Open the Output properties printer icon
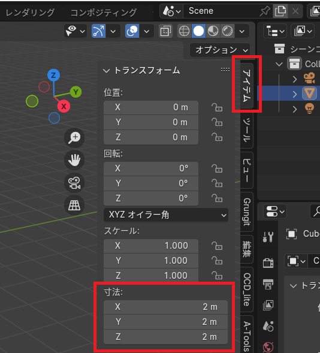The image size is (320, 353). pos(268,284)
